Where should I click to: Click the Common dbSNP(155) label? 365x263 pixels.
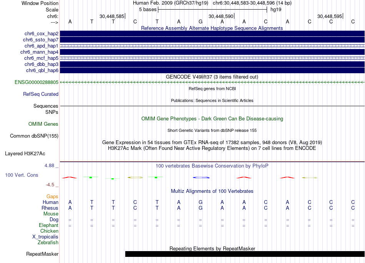pyautogui.click(x=34, y=136)
